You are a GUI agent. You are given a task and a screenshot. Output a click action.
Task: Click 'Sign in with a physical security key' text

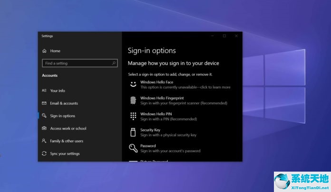(x=168, y=135)
